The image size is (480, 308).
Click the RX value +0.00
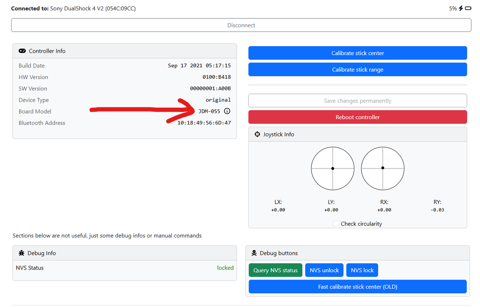coord(384,210)
